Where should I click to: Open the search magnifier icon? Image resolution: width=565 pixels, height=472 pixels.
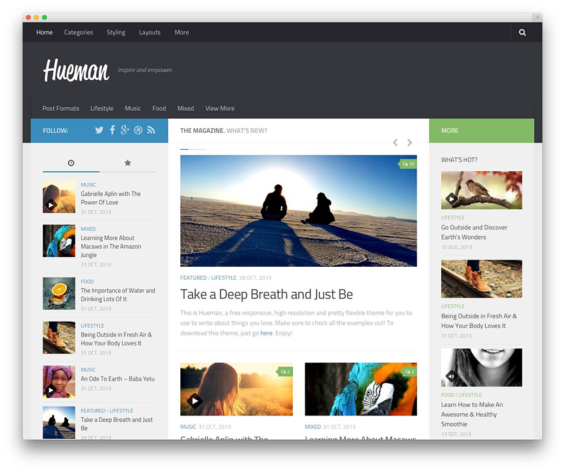point(522,33)
